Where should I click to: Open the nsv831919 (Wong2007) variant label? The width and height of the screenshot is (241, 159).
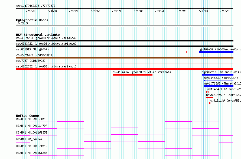click(x=32, y=49)
